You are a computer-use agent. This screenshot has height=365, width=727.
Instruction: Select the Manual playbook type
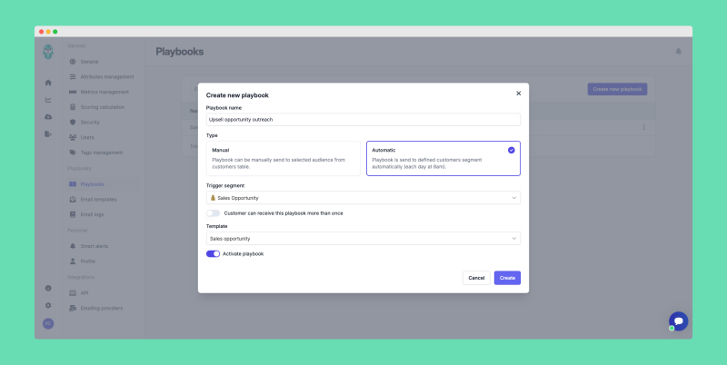click(281, 158)
